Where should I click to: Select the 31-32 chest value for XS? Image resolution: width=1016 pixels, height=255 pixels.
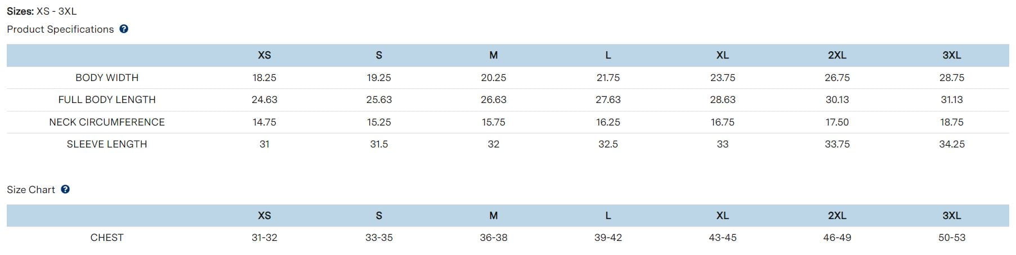coord(264,238)
